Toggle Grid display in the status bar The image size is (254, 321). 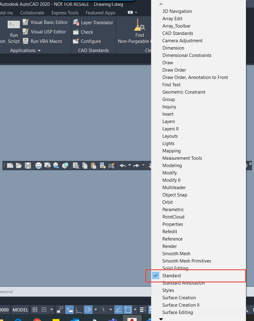35,310
